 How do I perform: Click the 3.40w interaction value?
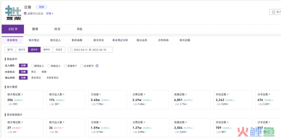[x=95, y=100]
